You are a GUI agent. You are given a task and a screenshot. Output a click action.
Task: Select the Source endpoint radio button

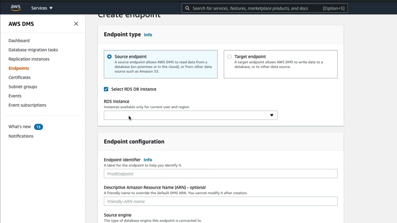tap(109, 57)
